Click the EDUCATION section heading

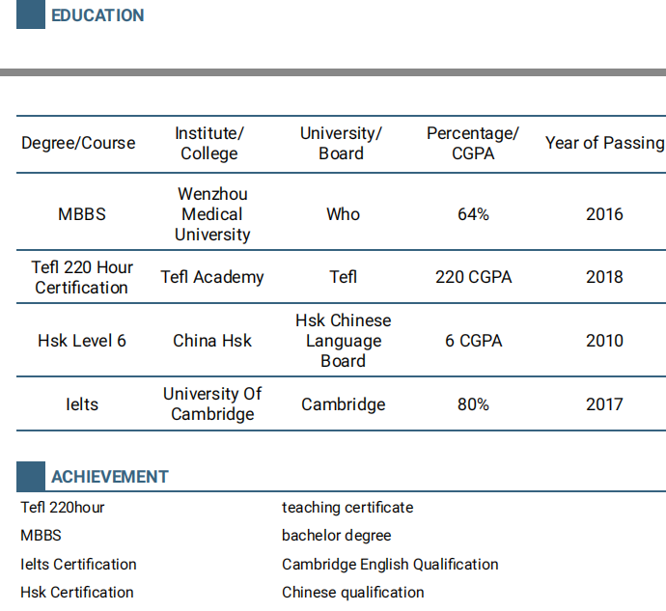pyautogui.click(x=97, y=15)
